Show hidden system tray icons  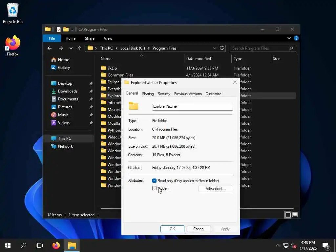[x=278, y=245]
